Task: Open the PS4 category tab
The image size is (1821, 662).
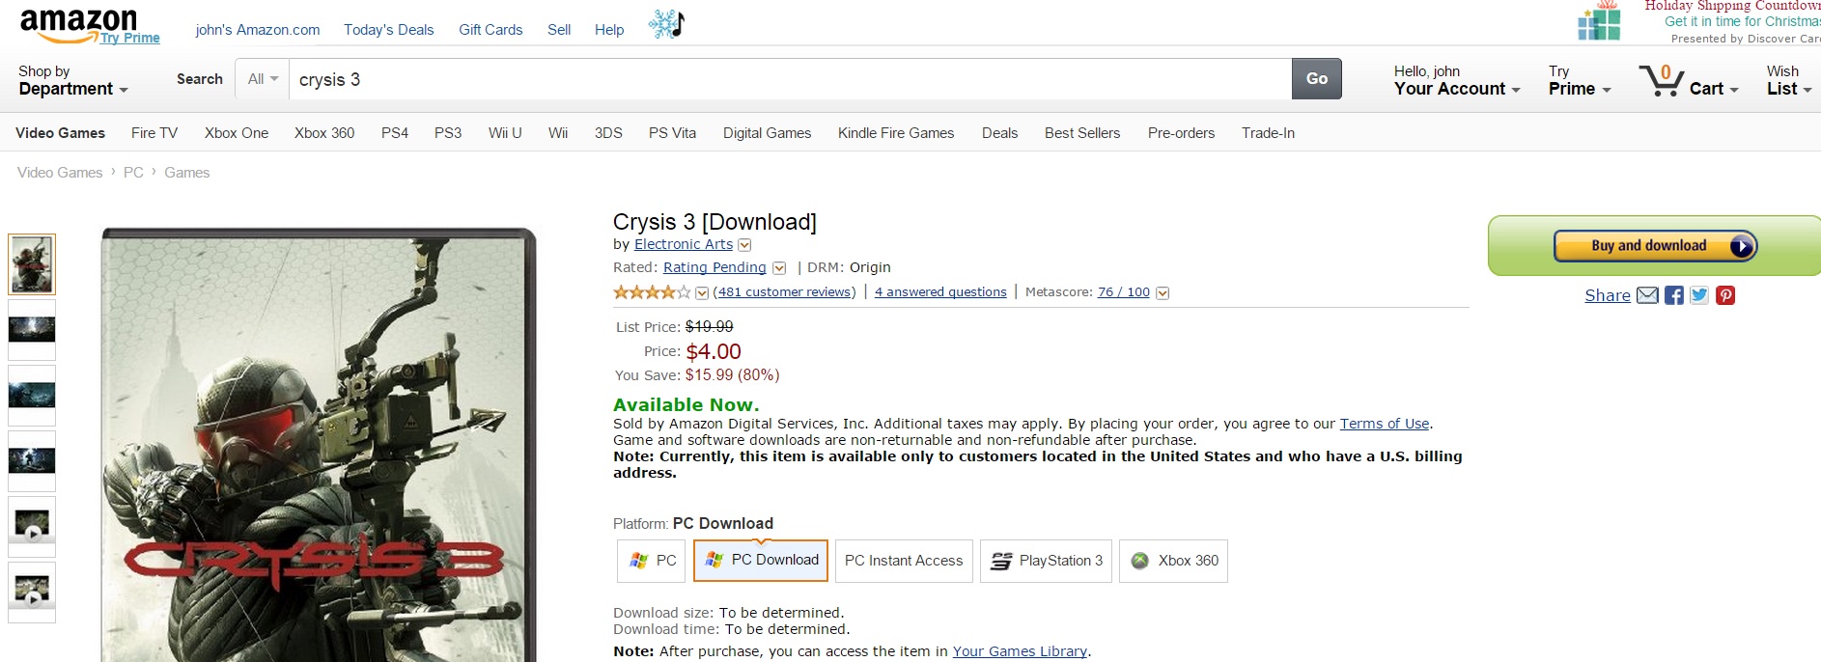Action: (x=394, y=133)
